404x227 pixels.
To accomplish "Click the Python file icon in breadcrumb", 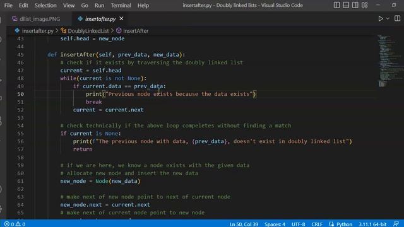I will (x=17, y=31).
